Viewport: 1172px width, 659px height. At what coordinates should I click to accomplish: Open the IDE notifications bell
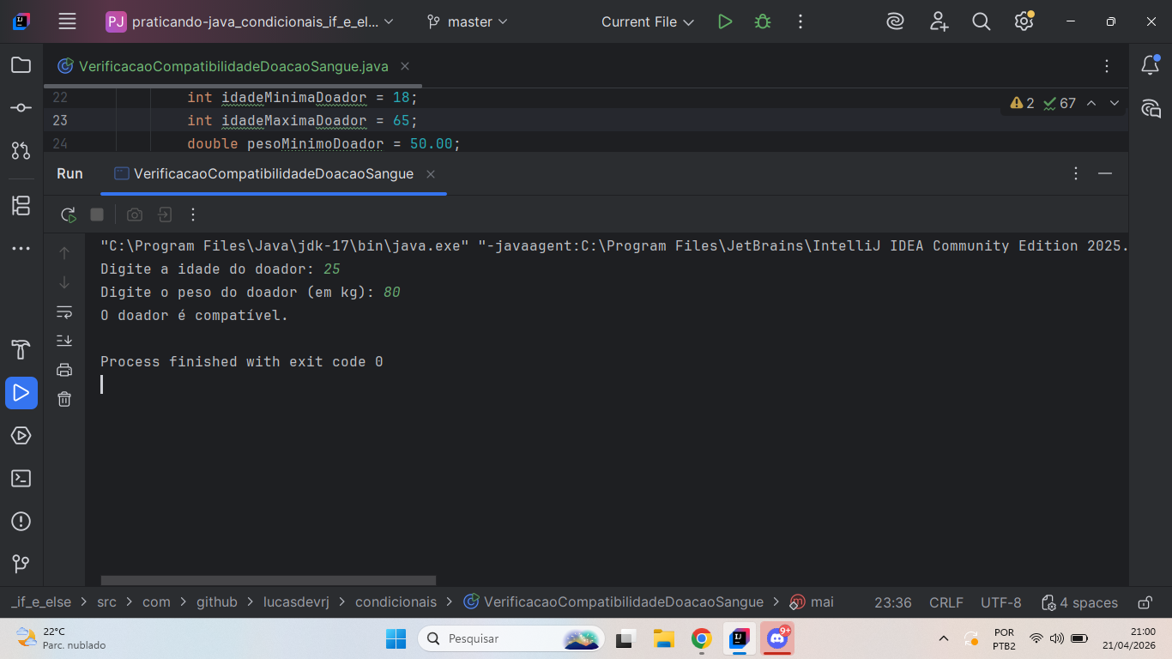(x=1150, y=65)
